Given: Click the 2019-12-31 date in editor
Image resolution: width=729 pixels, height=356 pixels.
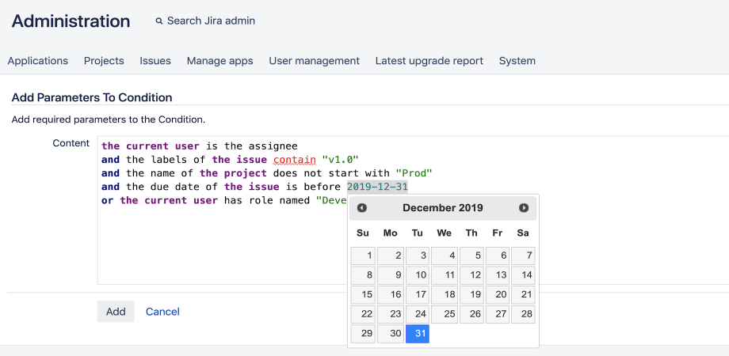Looking at the screenshot, I should (377, 187).
